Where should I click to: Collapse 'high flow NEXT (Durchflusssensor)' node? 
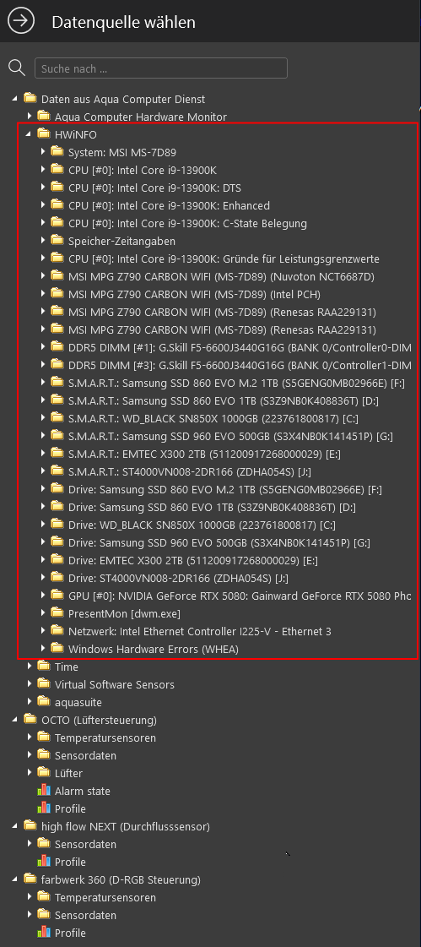click(15, 826)
